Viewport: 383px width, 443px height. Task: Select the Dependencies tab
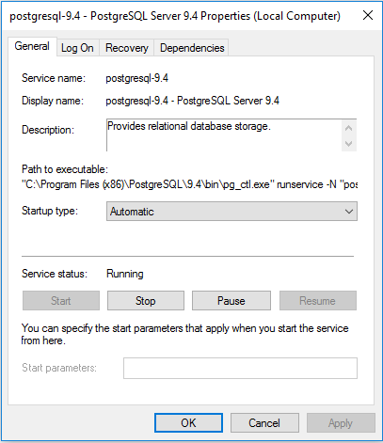[192, 48]
